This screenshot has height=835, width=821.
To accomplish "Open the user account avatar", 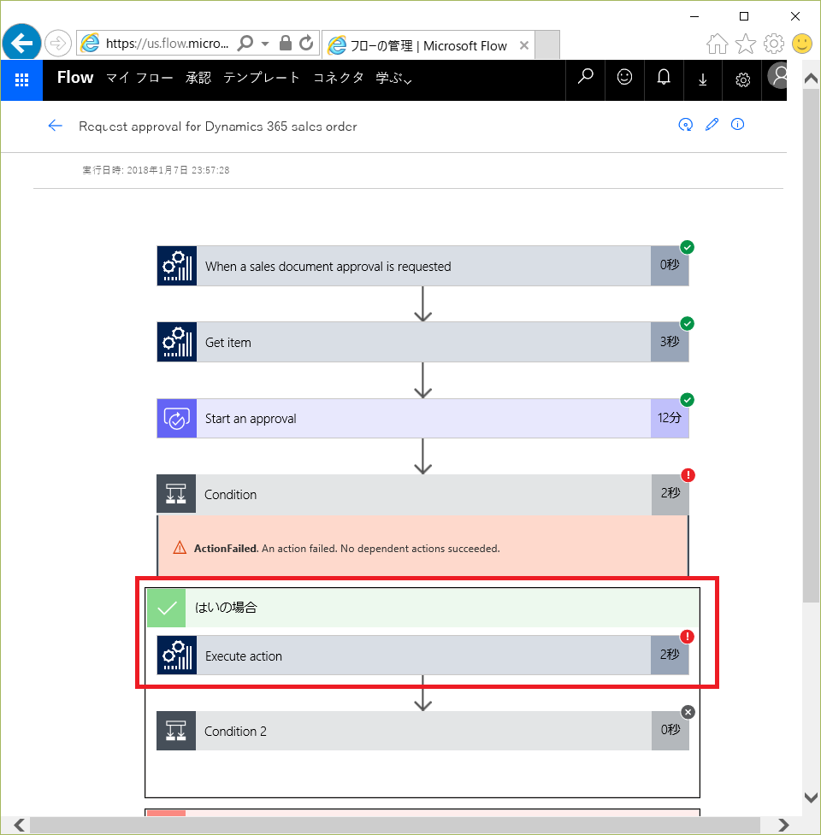I will pyautogui.click(x=777, y=75).
